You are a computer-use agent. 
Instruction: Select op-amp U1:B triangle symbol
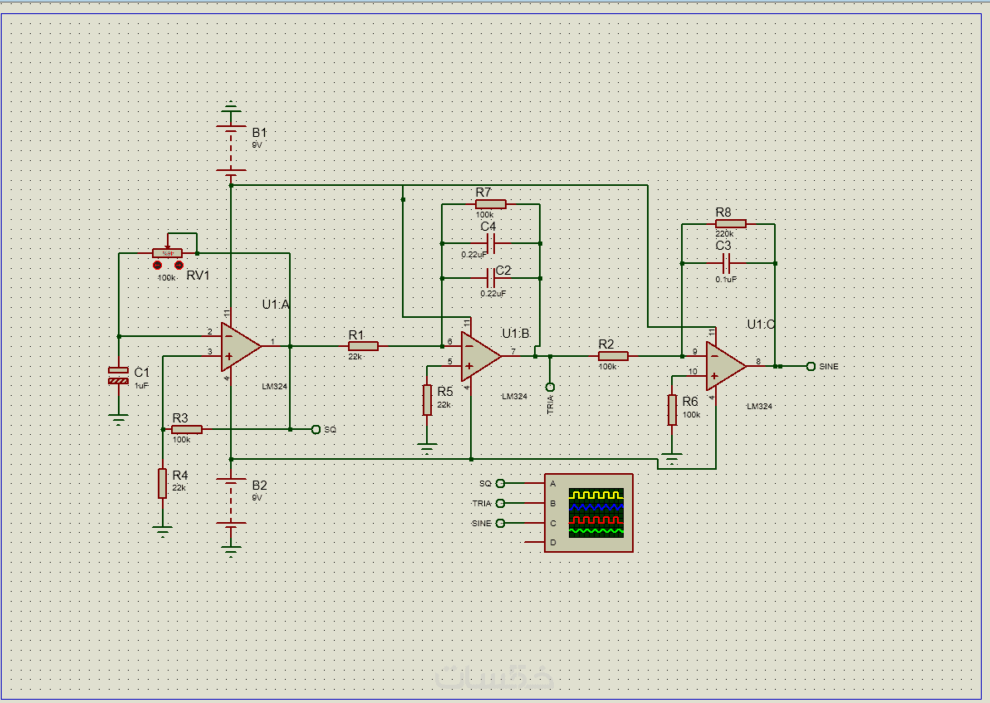[x=481, y=357]
